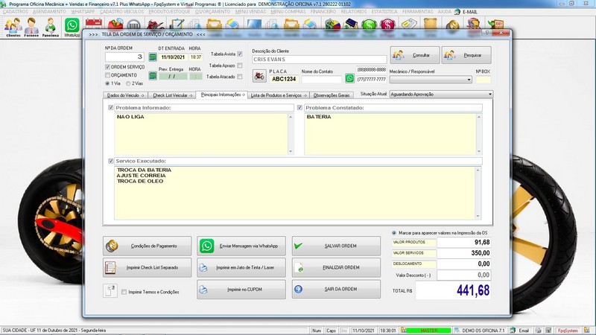Click the help question mark in dialog title
Screen dimensions: 596x335
click(x=487, y=33)
